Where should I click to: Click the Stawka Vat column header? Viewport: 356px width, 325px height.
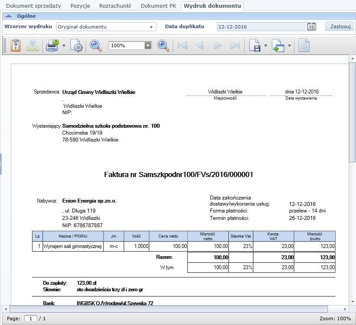tap(241, 236)
